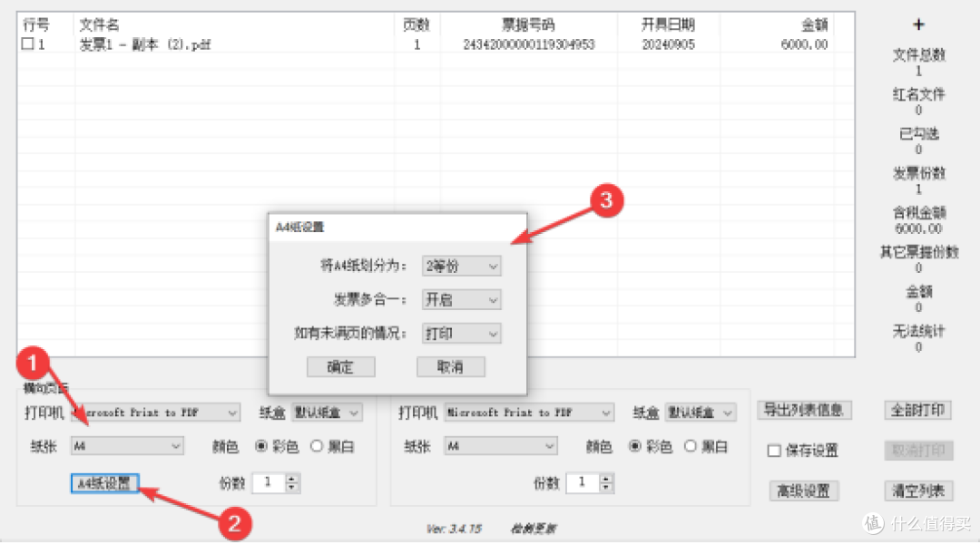Tick the checkbox for row 1
Viewport: 980px width, 544px height.
pyautogui.click(x=27, y=44)
